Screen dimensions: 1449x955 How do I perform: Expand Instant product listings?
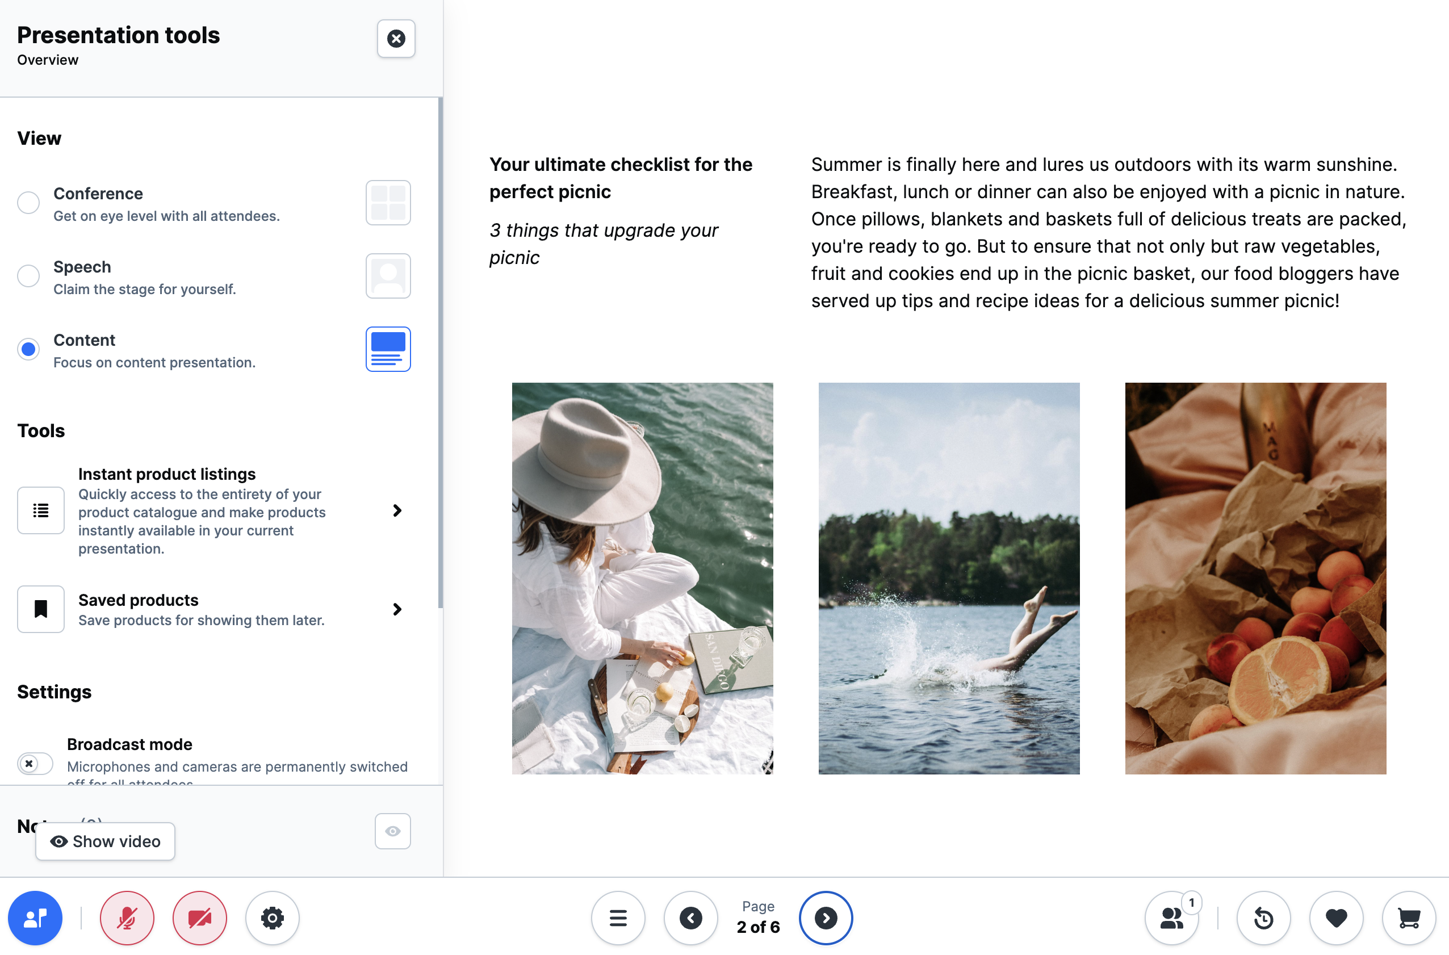(396, 510)
